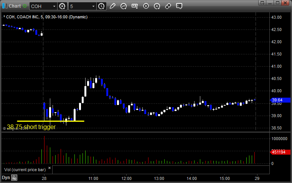Select the pencil drawing tool
Image resolution: width=292 pixels, height=183 pixels.
[112, 6]
